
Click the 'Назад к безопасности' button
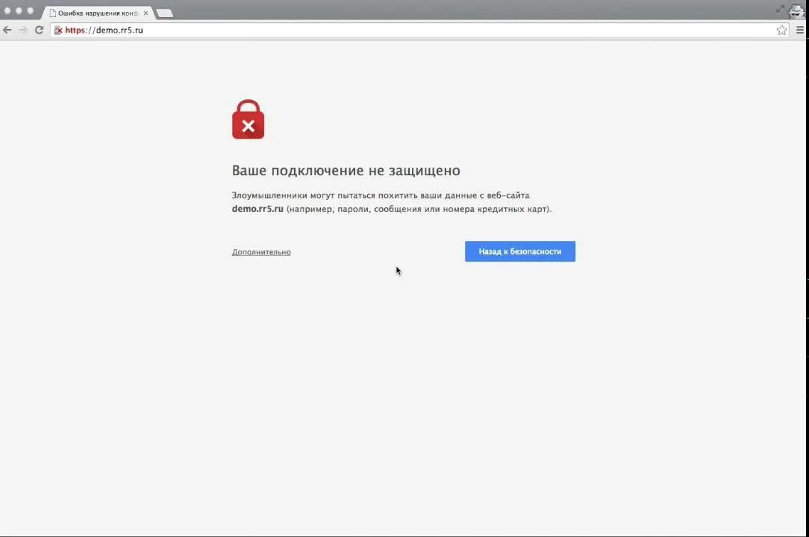(x=520, y=251)
